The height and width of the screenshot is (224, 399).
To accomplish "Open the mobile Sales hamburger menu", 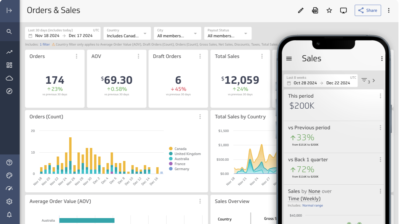I will tap(289, 59).
